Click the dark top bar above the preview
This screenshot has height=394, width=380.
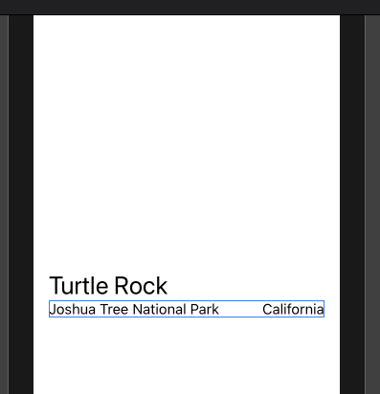click(190, 7)
